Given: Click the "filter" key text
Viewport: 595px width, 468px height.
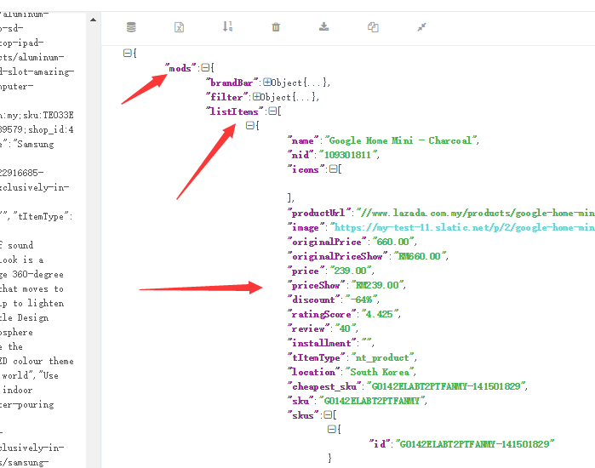Looking at the screenshot, I should [226, 97].
